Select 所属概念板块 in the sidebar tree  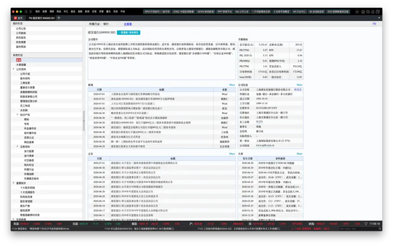pyautogui.click(x=32, y=179)
